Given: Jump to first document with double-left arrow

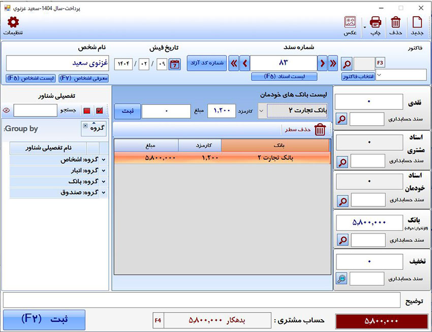Looking at the screenshot, I should click(x=234, y=64).
